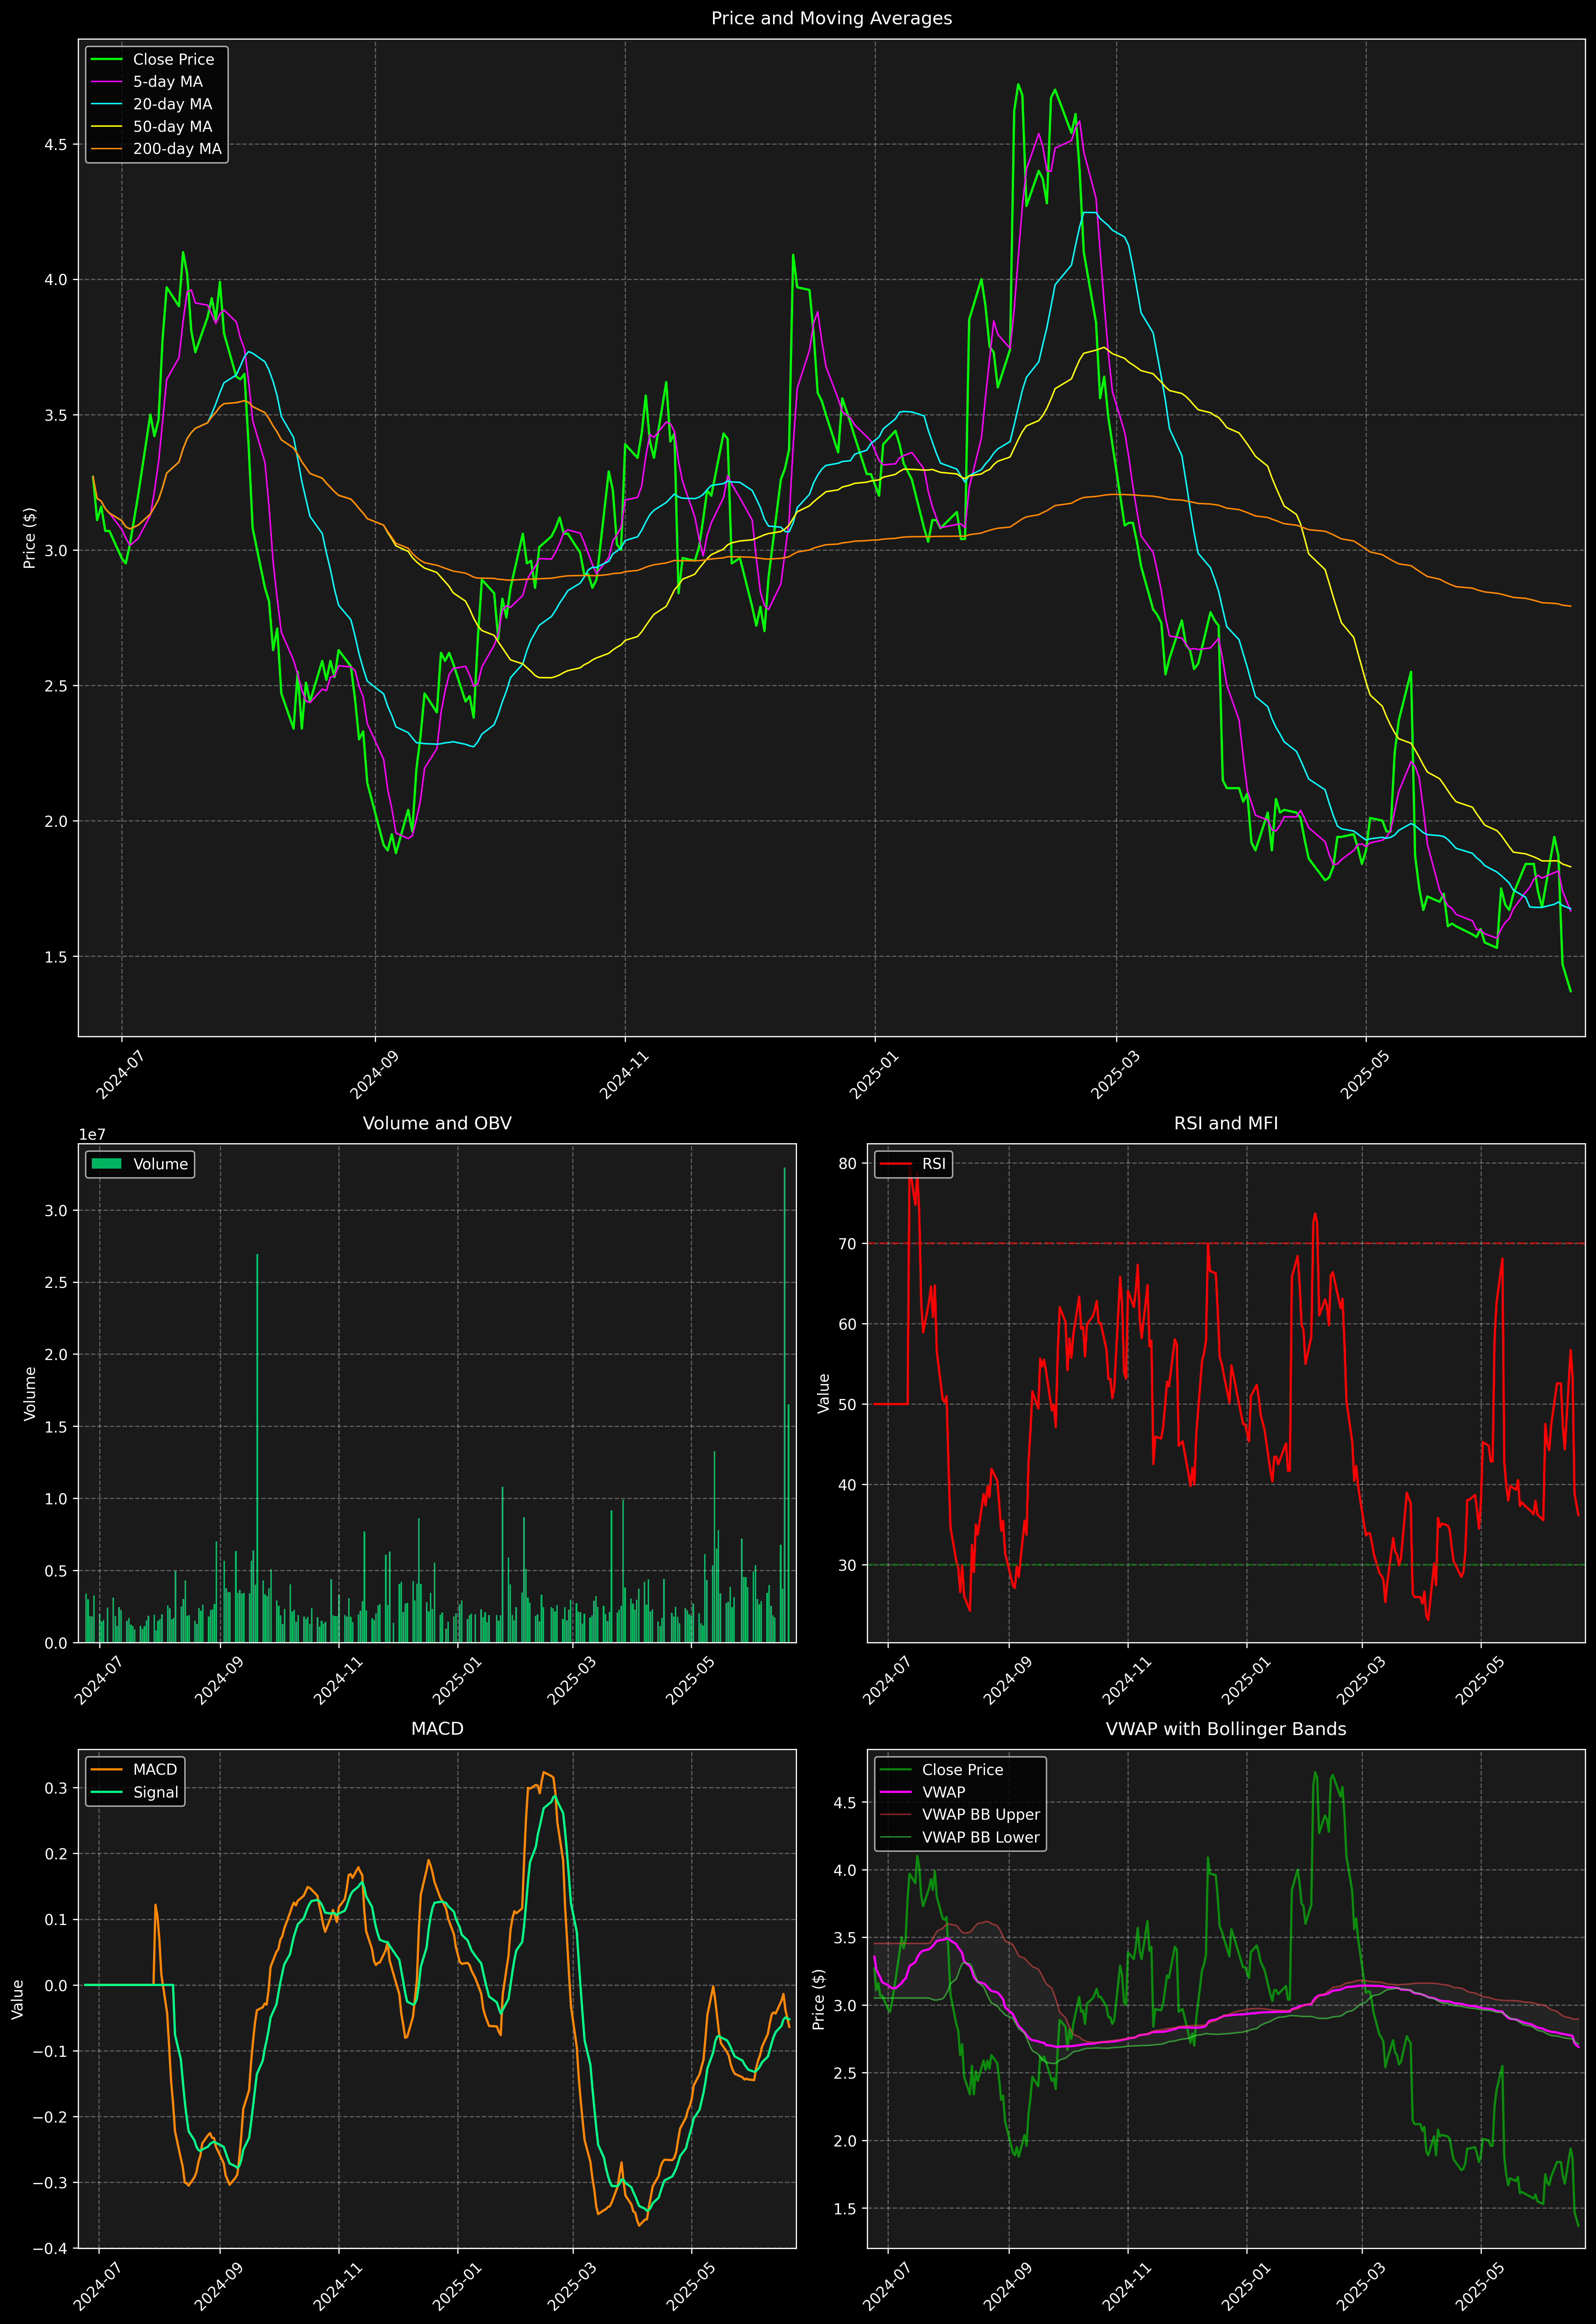Click the 'VWAP with Bollinger Bands' chart title

[x=1226, y=1729]
